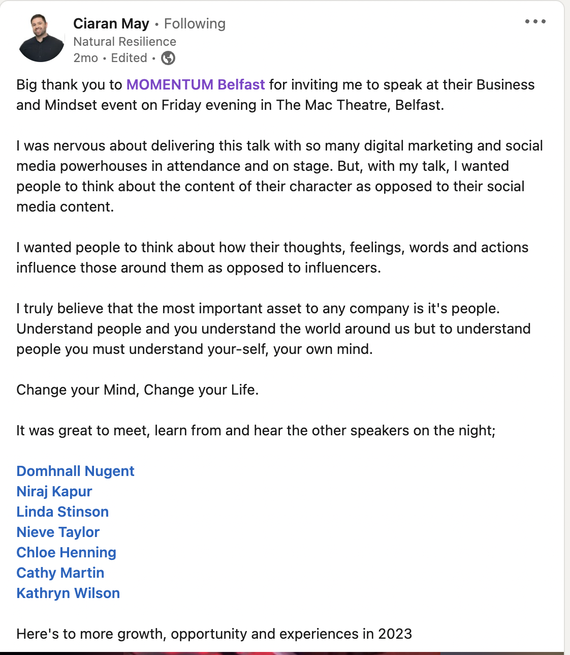The width and height of the screenshot is (570, 655).
Task: Open the Ciaran May profile name link
Action: click(x=111, y=24)
